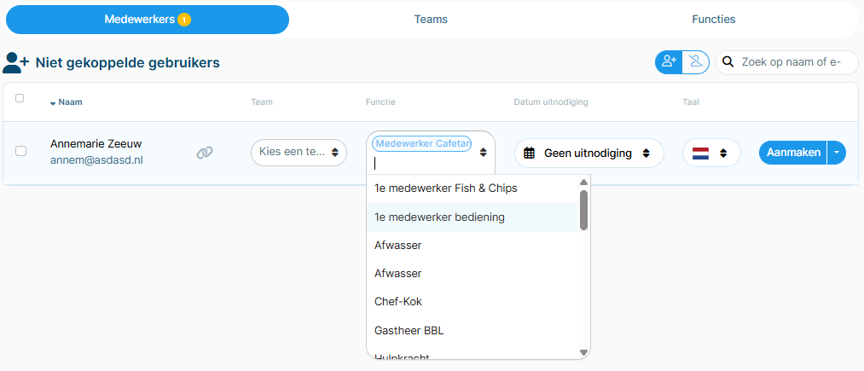
Task: Click the Dutch flag language icon
Action: (700, 154)
